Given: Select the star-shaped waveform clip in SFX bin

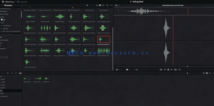Looking at the screenshot, I should coord(47,78).
